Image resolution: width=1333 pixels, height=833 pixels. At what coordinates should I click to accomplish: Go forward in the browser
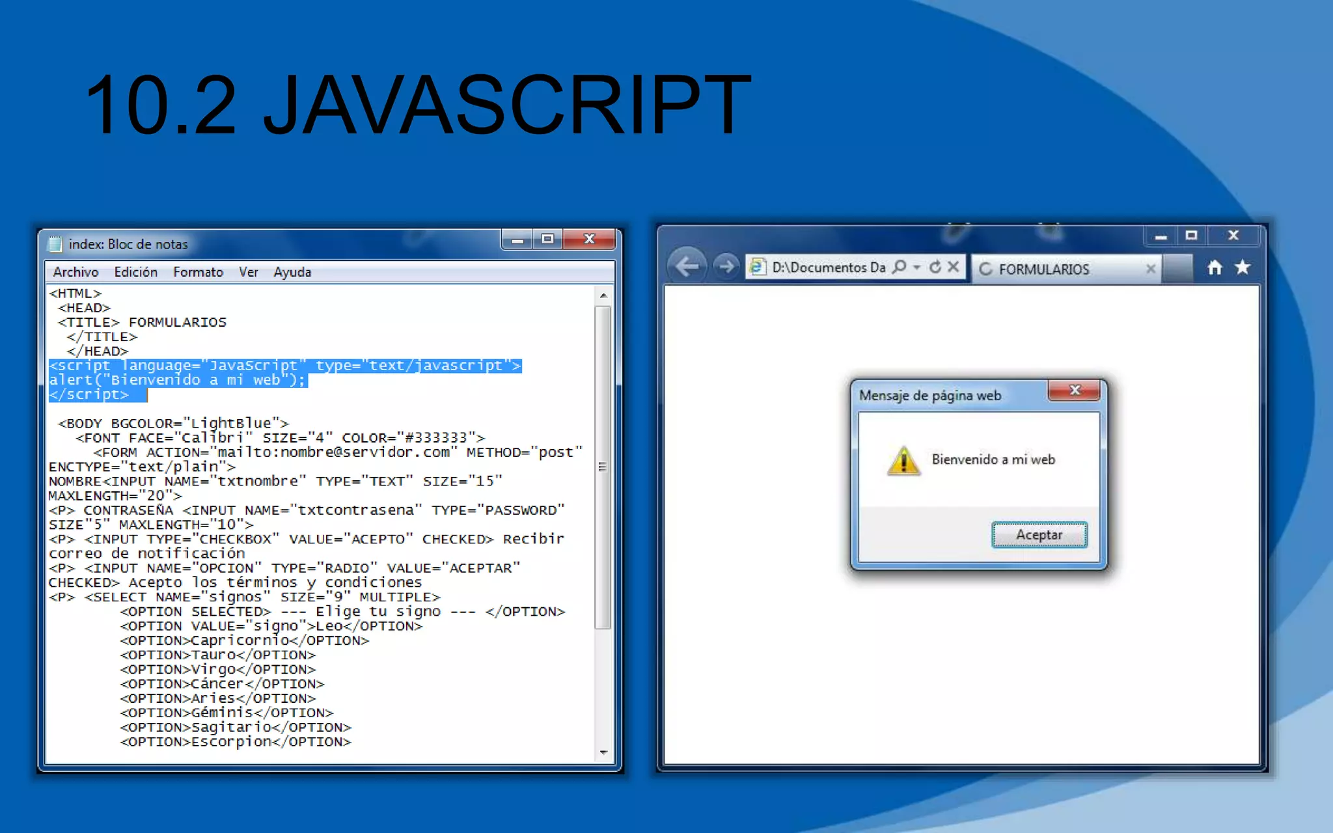(726, 266)
